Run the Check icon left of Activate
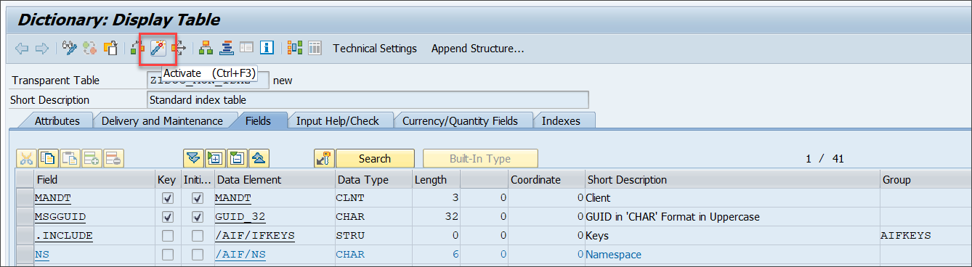This screenshot has width=972, height=267. pyautogui.click(x=137, y=49)
